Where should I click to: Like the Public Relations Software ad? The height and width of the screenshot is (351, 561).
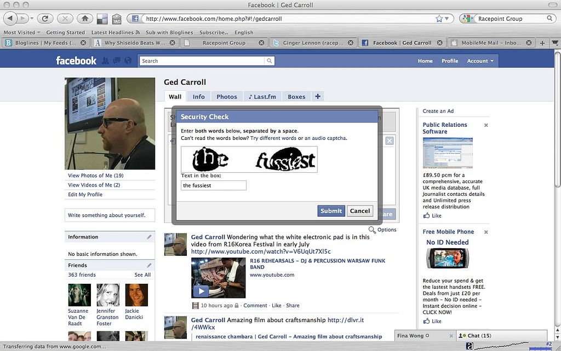click(432, 215)
